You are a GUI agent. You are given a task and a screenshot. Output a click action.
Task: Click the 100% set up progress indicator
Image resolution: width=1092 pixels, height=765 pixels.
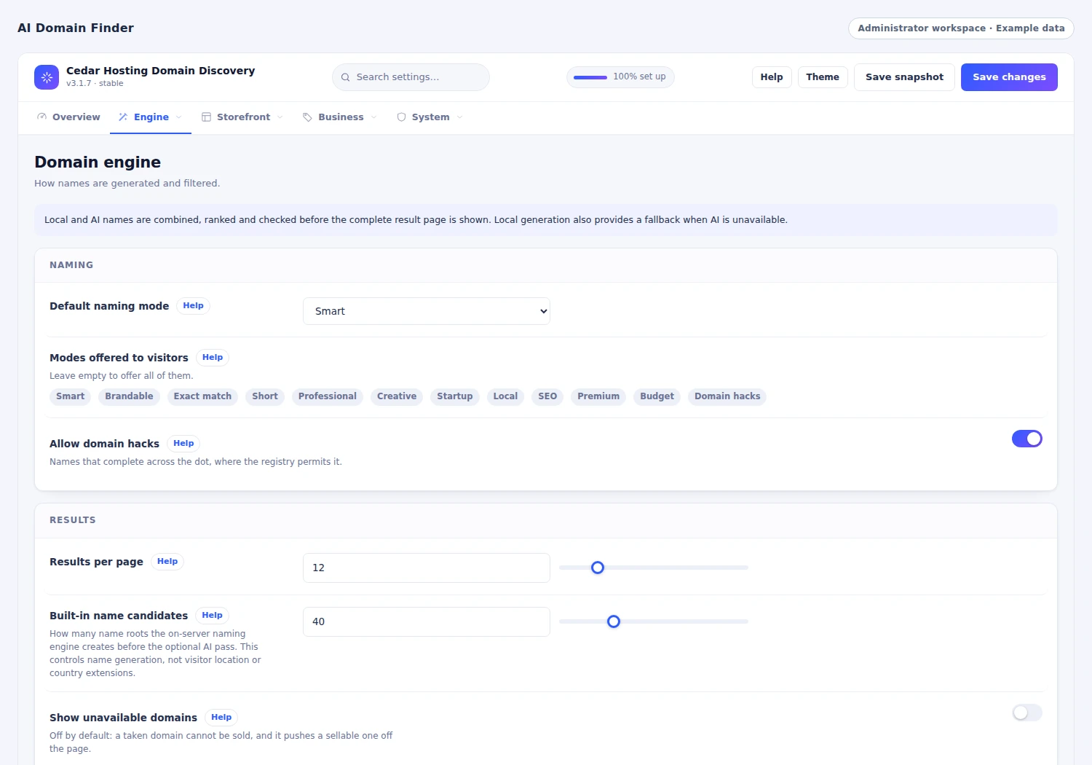(x=620, y=77)
